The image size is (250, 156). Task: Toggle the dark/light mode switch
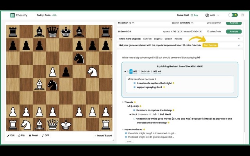pos(233,15)
